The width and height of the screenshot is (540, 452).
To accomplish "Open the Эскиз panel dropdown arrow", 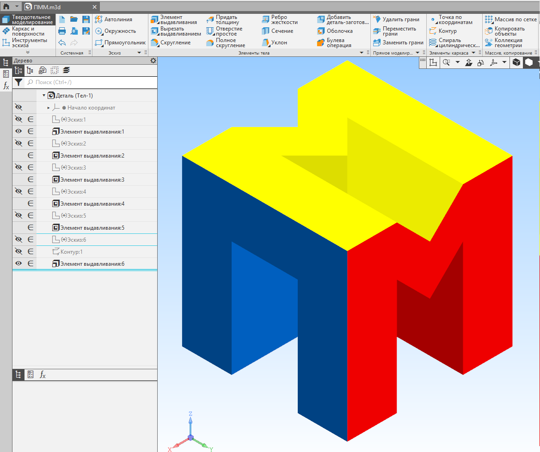I will [139, 53].
